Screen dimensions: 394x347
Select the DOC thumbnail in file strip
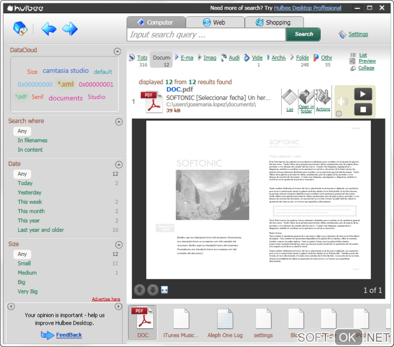click(143, 323)
